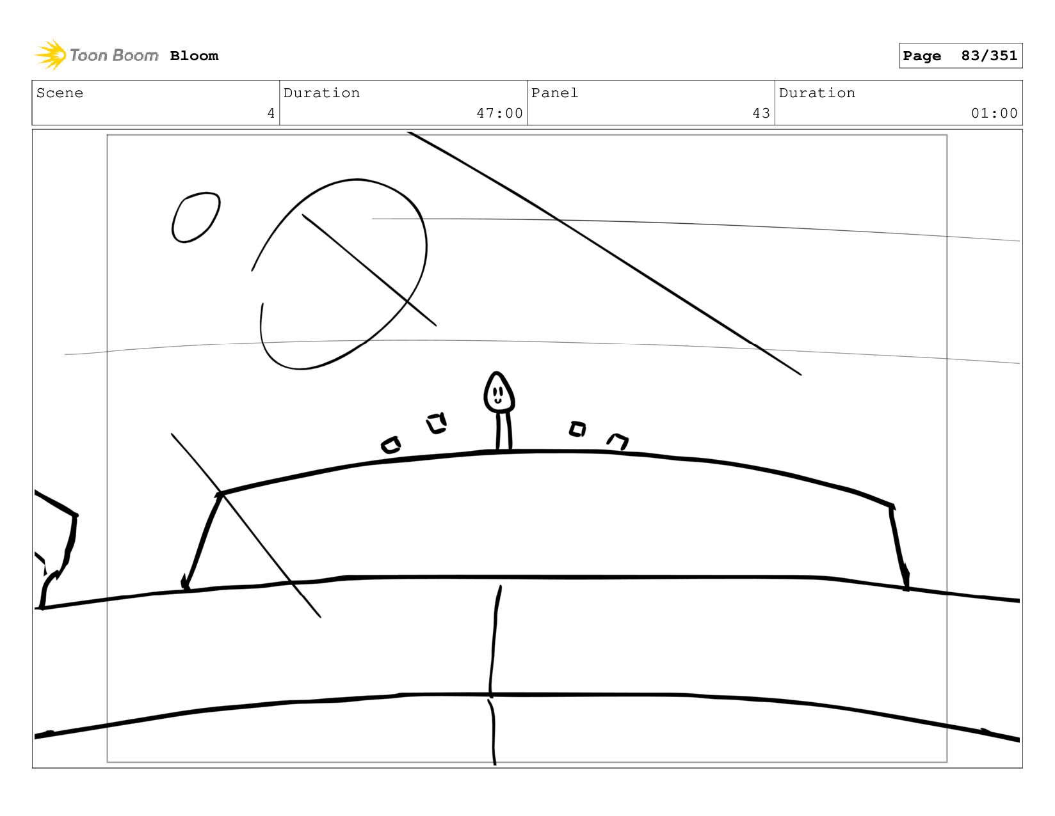The height and width of the screenshot is (816, 1055).
Task: Click the large circle drawing in the sky
Action: coord(339,274)
